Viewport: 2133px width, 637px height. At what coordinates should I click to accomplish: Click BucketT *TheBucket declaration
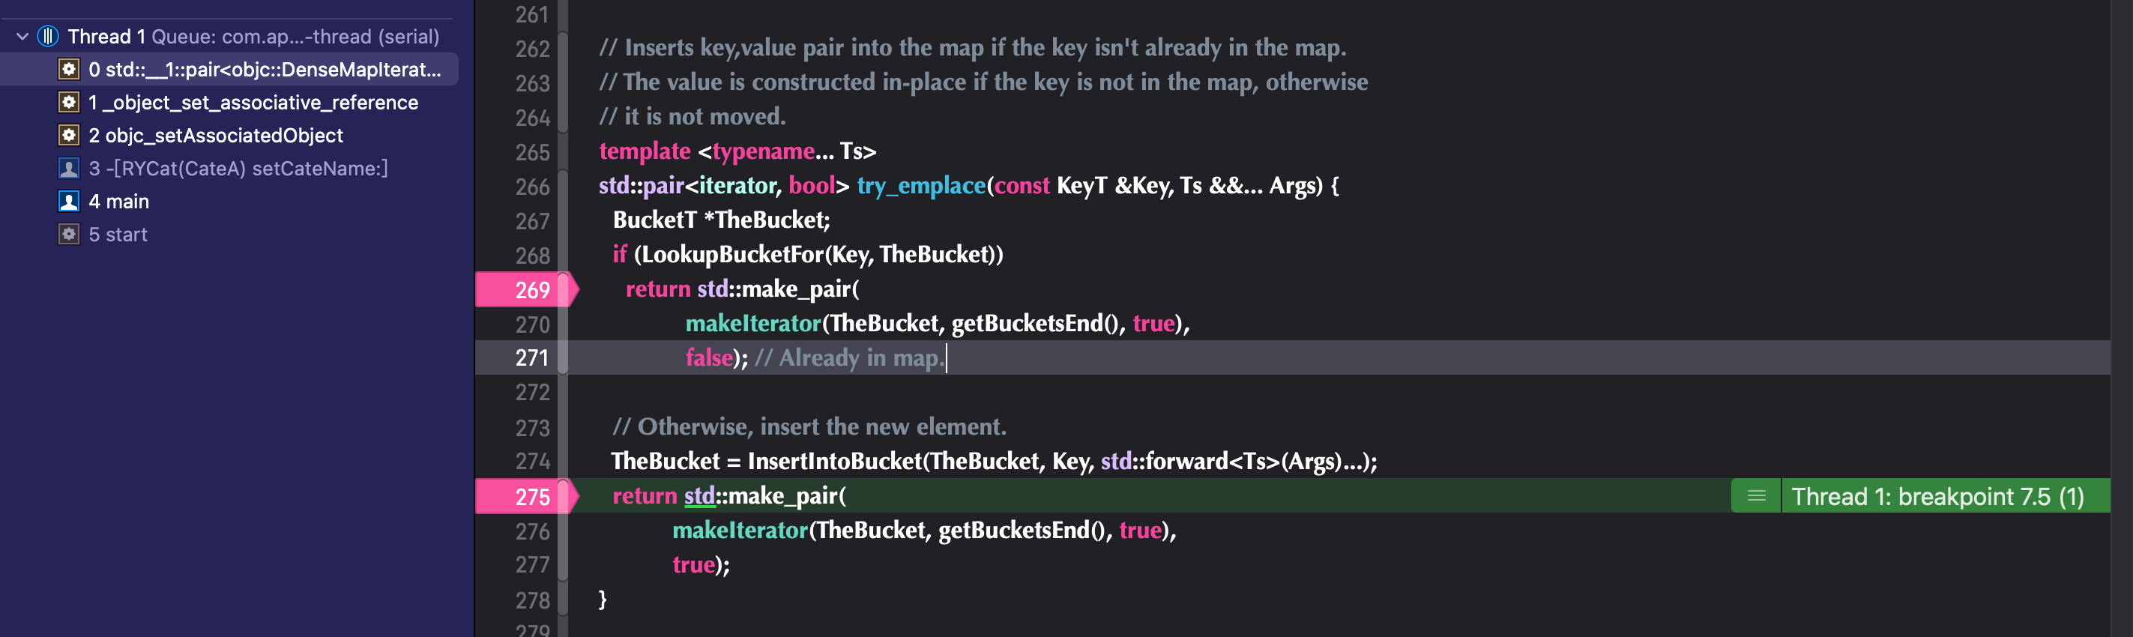coord(721,220)
